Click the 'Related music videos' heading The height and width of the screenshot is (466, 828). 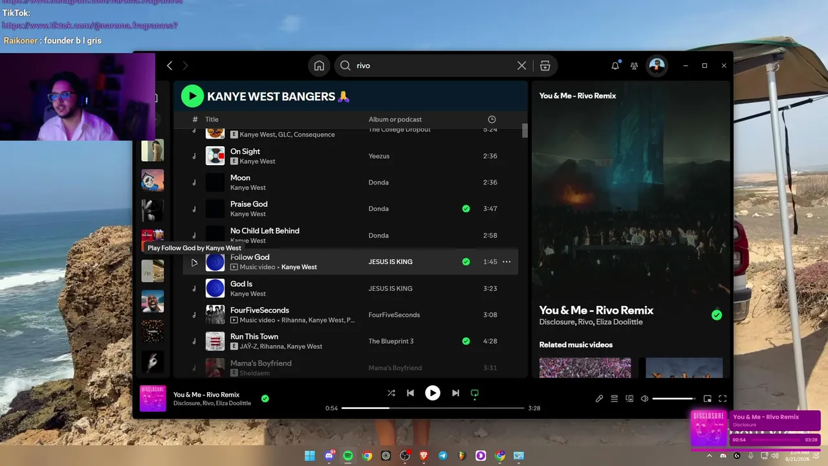click(576, 345)
